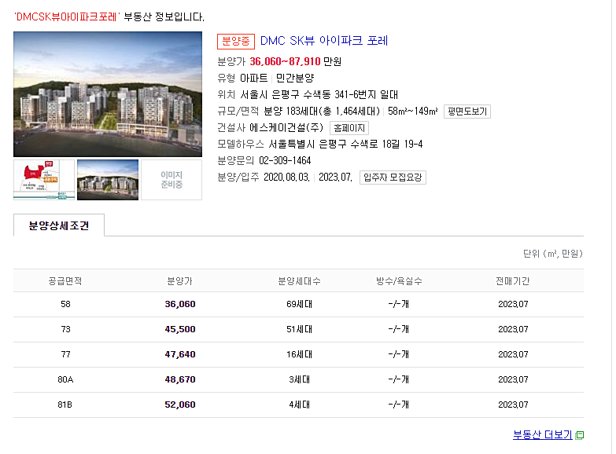This screenshot has height=454, width=616.
Task: Click the supply area cell 77
Action: coord(65,354)
